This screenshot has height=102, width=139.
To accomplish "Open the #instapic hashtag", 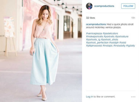I will tap(108, 46).
